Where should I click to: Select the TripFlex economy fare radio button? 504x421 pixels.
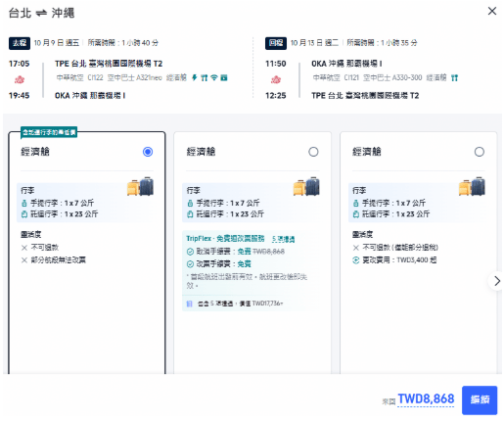313,152
